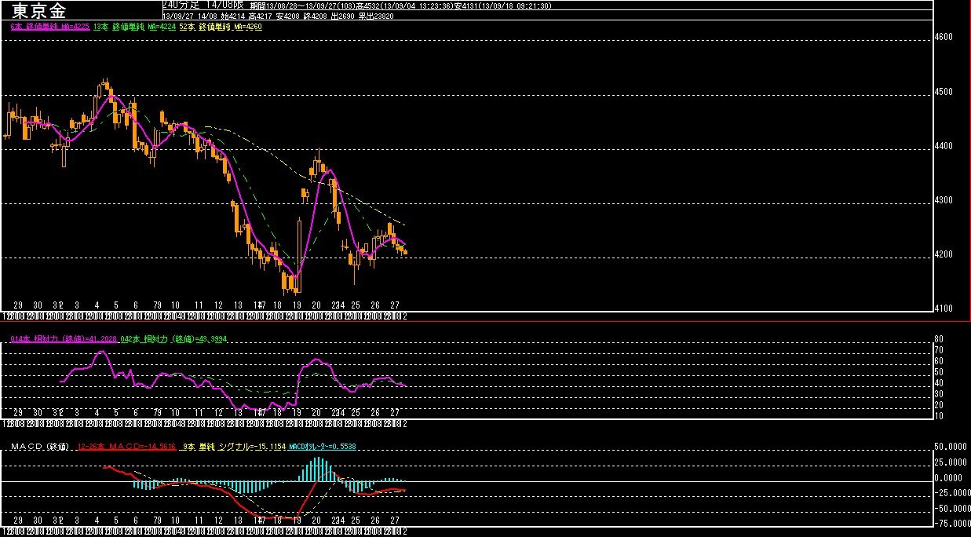Click the 12-26本 MACD red legend
The width and height of the screenshot is (971, 537).
click(x=126, y=447)
